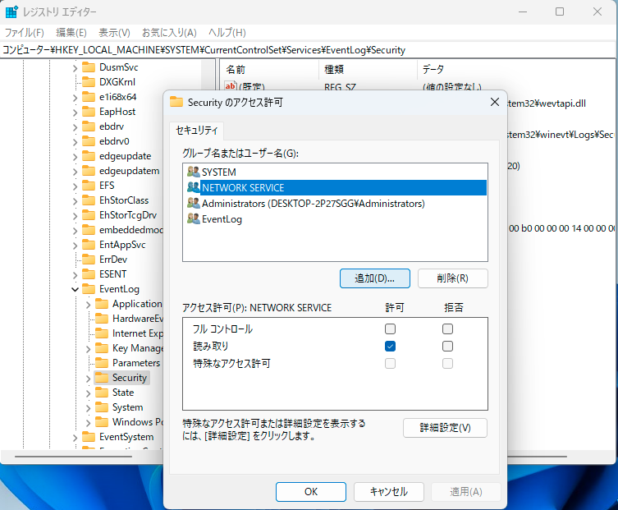Expand the edgeupdate tree node
The width and height of the screenshot is (618, 510).
pyautogui.click(x=76, y=156)
